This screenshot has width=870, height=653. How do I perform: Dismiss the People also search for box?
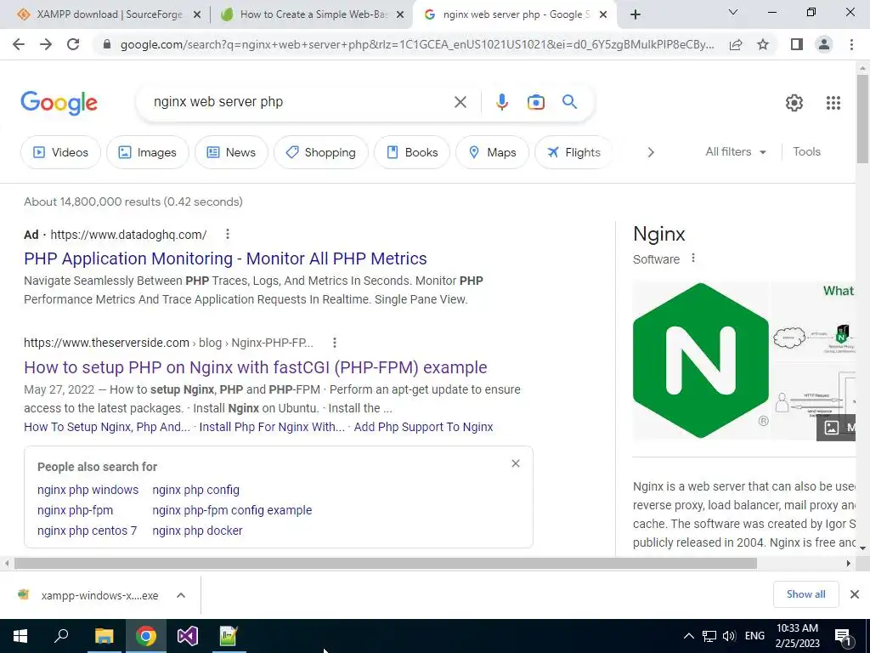click(x=516, y=463)
